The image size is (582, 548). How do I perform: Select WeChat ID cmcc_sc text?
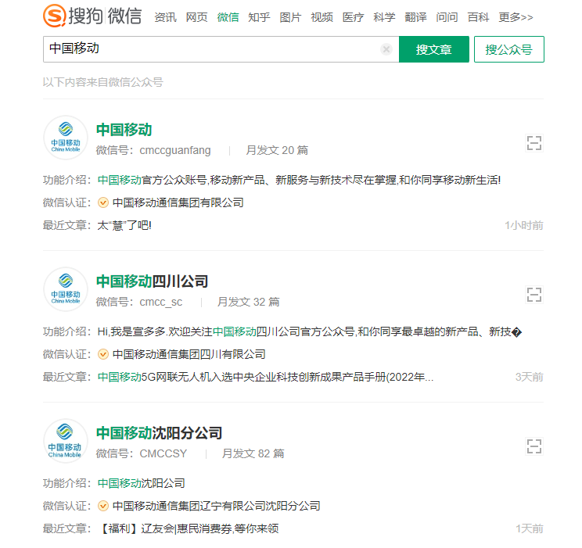[160, 302]
